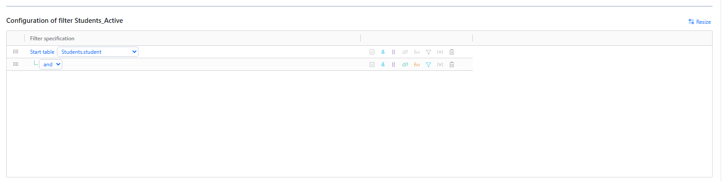Add AND condition in the 'and' row
Image resolution: width=722 pixels, height=181 pixels.
point(383,65)
